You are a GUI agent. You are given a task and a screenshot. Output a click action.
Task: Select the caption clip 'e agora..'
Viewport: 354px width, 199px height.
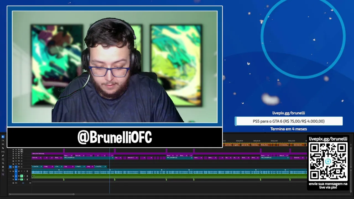pos(236,145)
